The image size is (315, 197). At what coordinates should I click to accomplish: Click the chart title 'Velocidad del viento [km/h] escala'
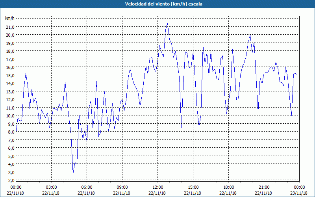[x=163, y=4]
